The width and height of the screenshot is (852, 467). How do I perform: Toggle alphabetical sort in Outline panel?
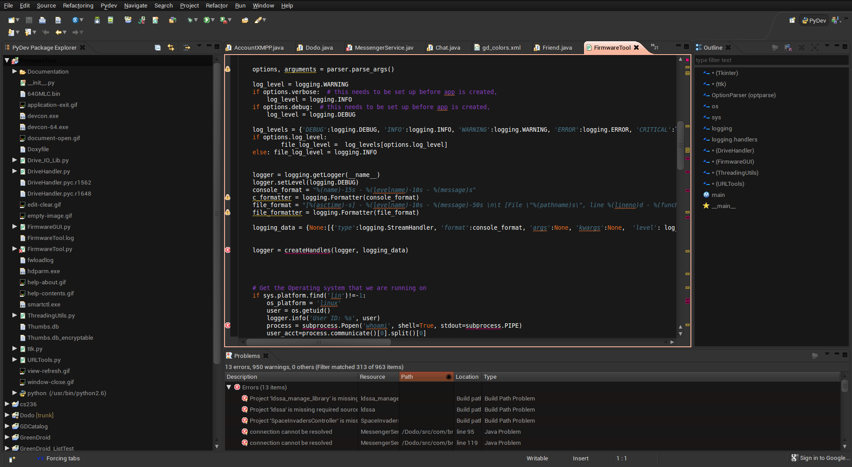point(788,47)
